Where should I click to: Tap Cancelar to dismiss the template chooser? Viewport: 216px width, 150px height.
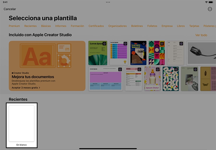click(x=10, y=9)
